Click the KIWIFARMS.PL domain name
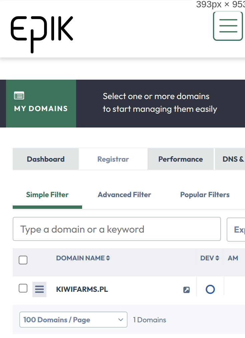The height and width of the screenshot is (338, 245). coord(82,289)
